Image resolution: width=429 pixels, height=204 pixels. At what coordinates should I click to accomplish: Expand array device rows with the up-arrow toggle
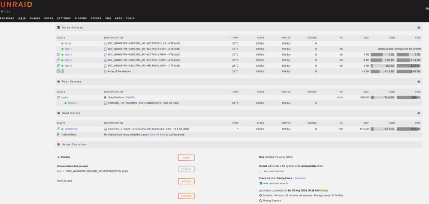pos(62,71)
